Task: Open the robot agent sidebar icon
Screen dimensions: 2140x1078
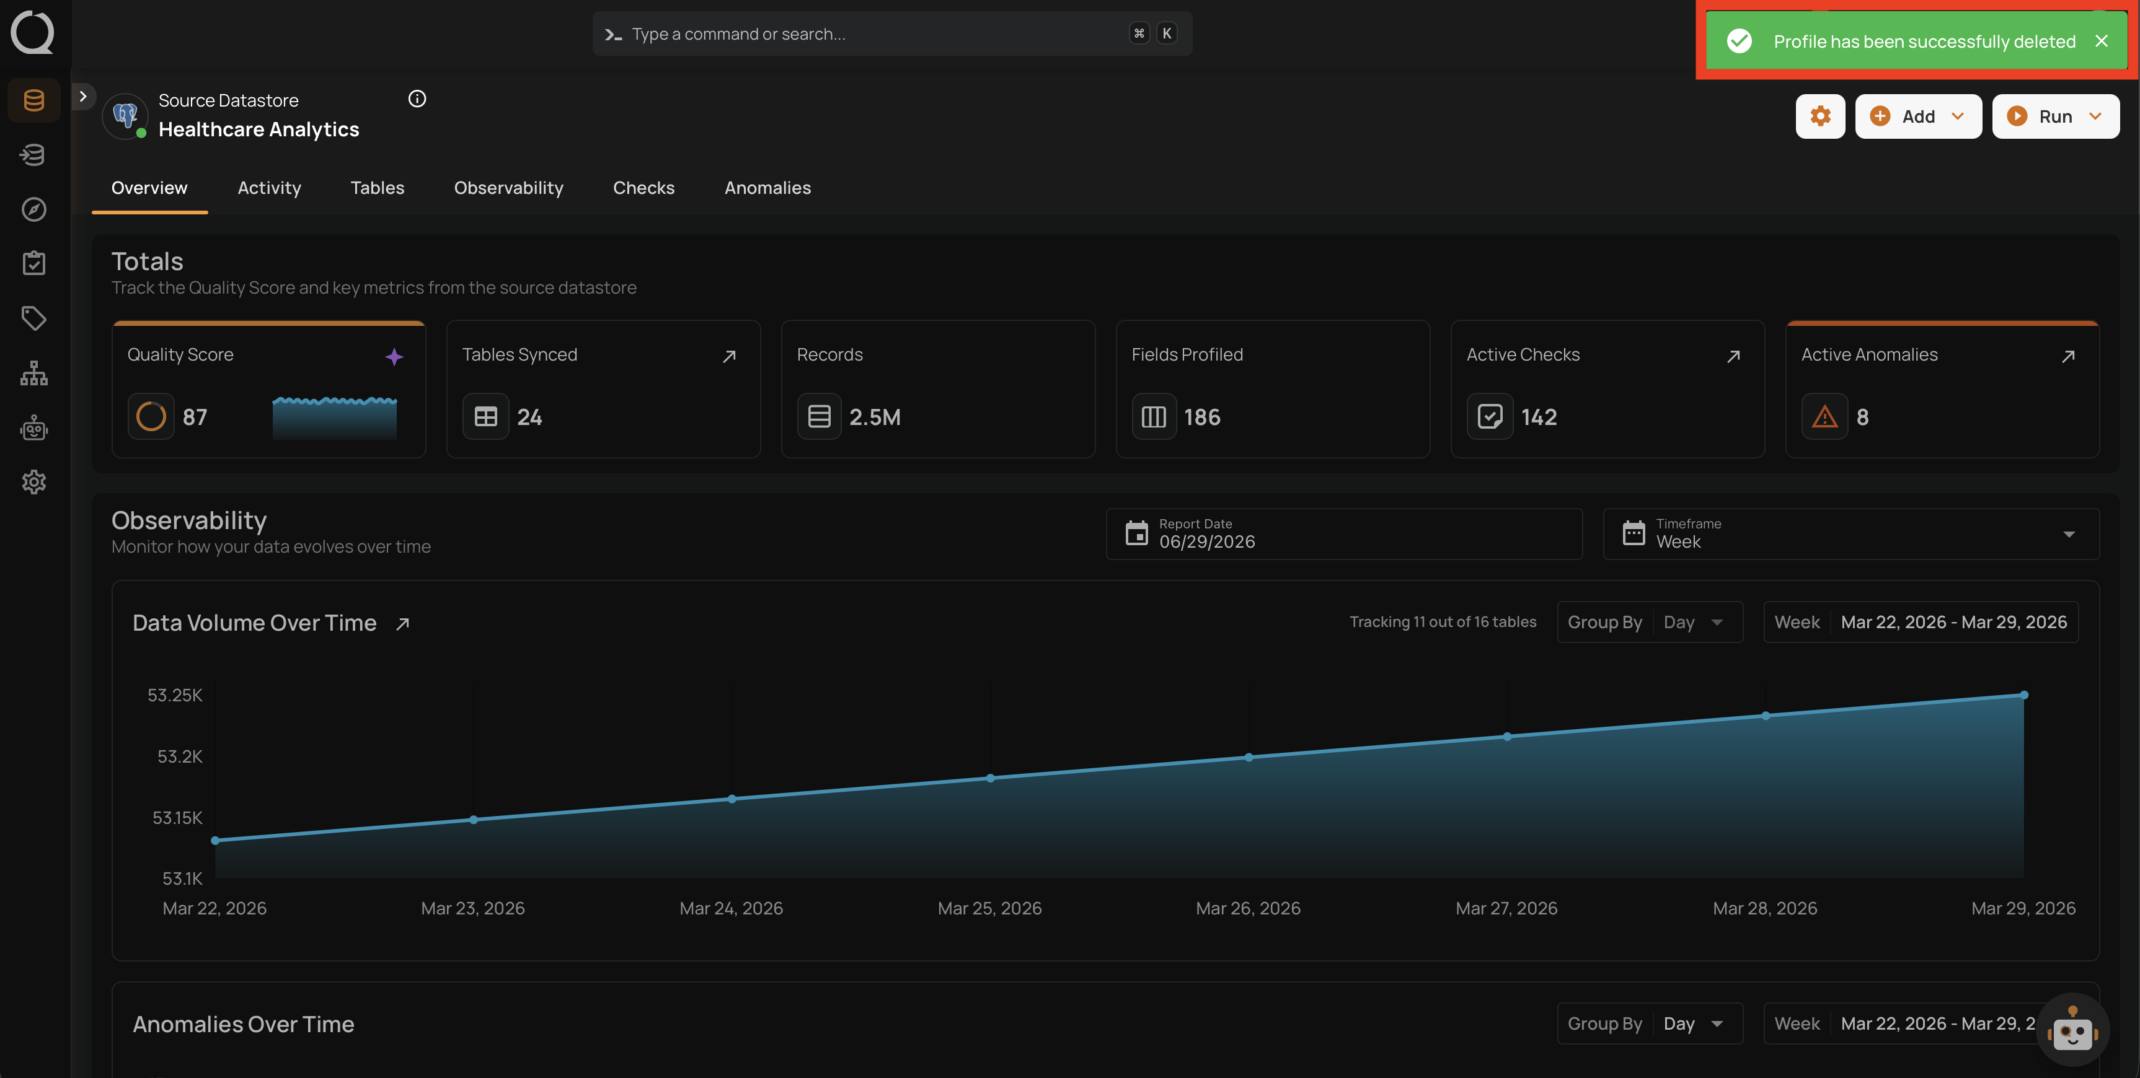Action: 34,427
